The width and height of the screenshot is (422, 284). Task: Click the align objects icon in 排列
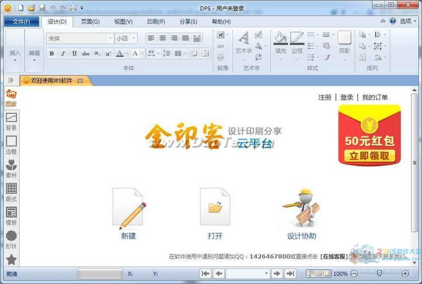pos(378,34)
